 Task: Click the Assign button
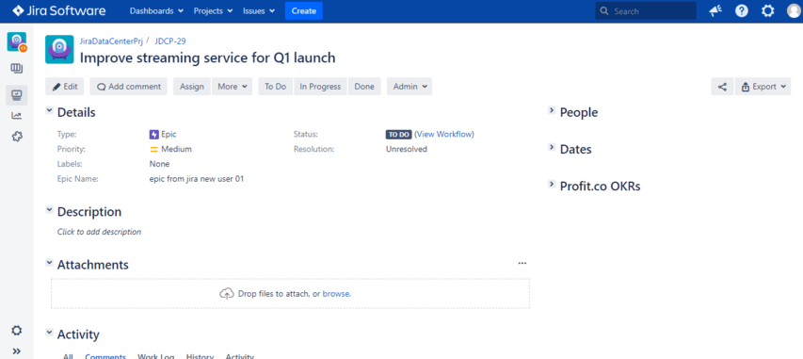click(192, 87)
